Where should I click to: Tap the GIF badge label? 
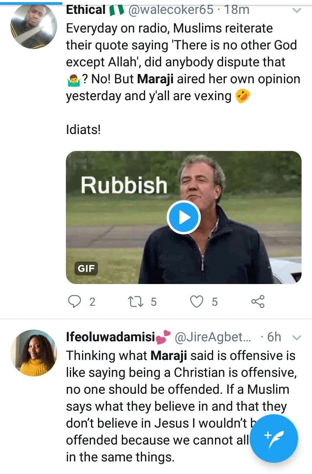pos(85,268)
